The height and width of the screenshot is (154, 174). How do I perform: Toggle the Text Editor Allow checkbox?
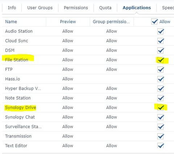coord(161,146)
